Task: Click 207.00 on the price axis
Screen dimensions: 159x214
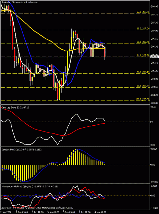Action: click(154, 31)
